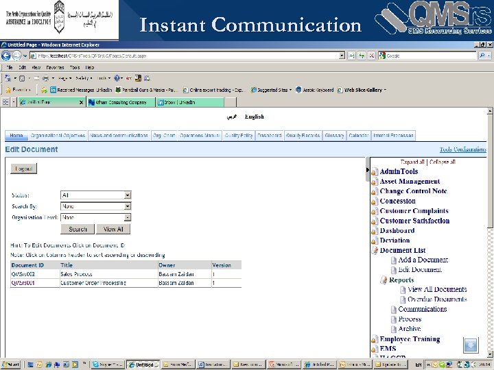The width and height of the screenshot is (494, 370).
Task: Open the Quick Tabs dropdown arrow
Action: point(14,102)
